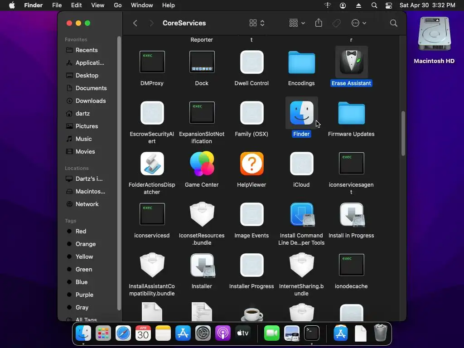Filter by the Green tag
Image resolution: width=464 pixels, height=348 pixels.
[x=84, y=270]
